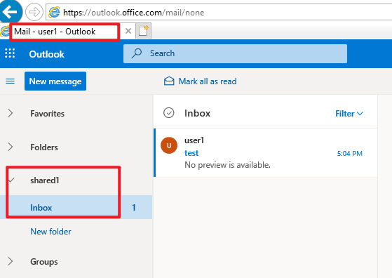Expand the Folders section chevron
This screenshot has height=278, width=392.
click(x=11, y=147)
